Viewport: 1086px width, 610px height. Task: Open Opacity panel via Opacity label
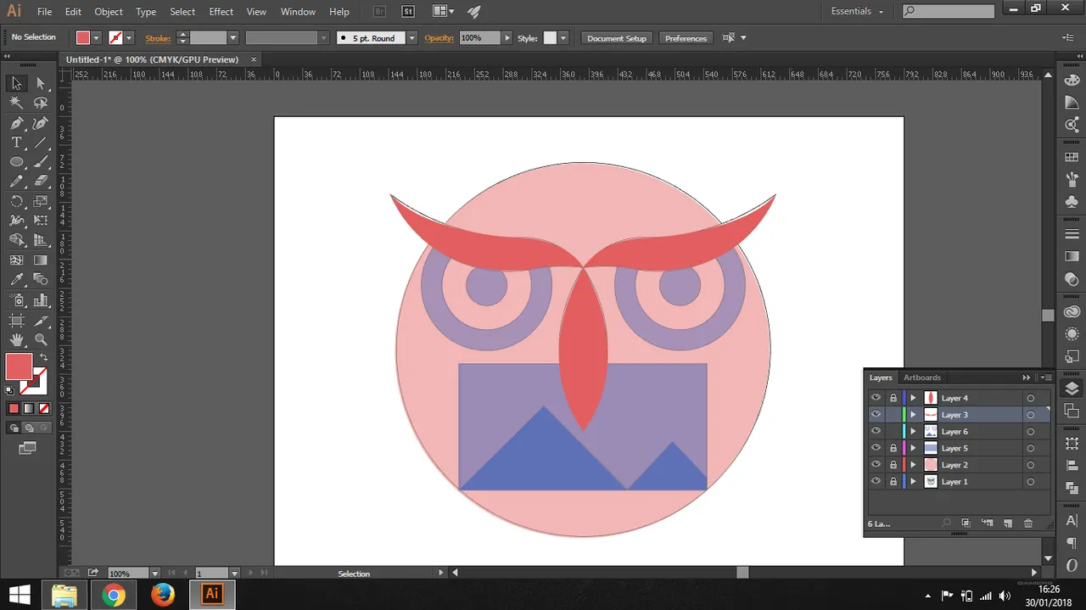coord(439,38)
